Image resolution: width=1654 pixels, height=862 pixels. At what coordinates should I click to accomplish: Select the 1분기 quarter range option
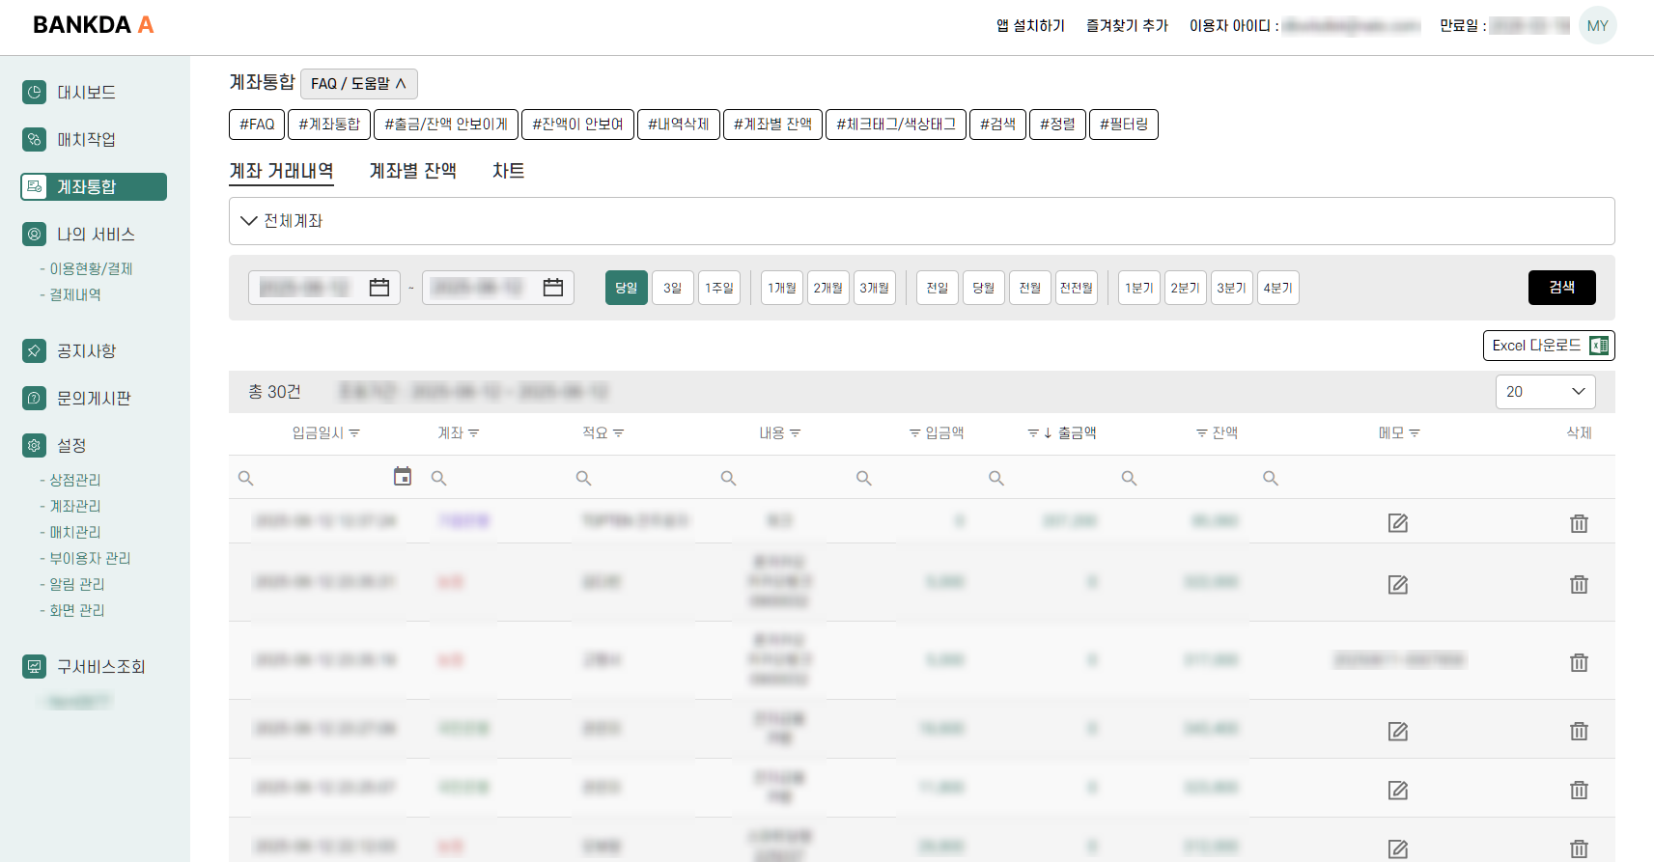(1139, 288)
